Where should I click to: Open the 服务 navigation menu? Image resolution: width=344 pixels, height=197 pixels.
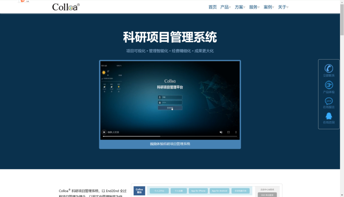pos(253,7)
